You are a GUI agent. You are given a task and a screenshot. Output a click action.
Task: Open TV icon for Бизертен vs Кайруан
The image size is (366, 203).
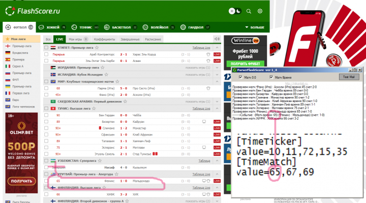coord(204,122)
